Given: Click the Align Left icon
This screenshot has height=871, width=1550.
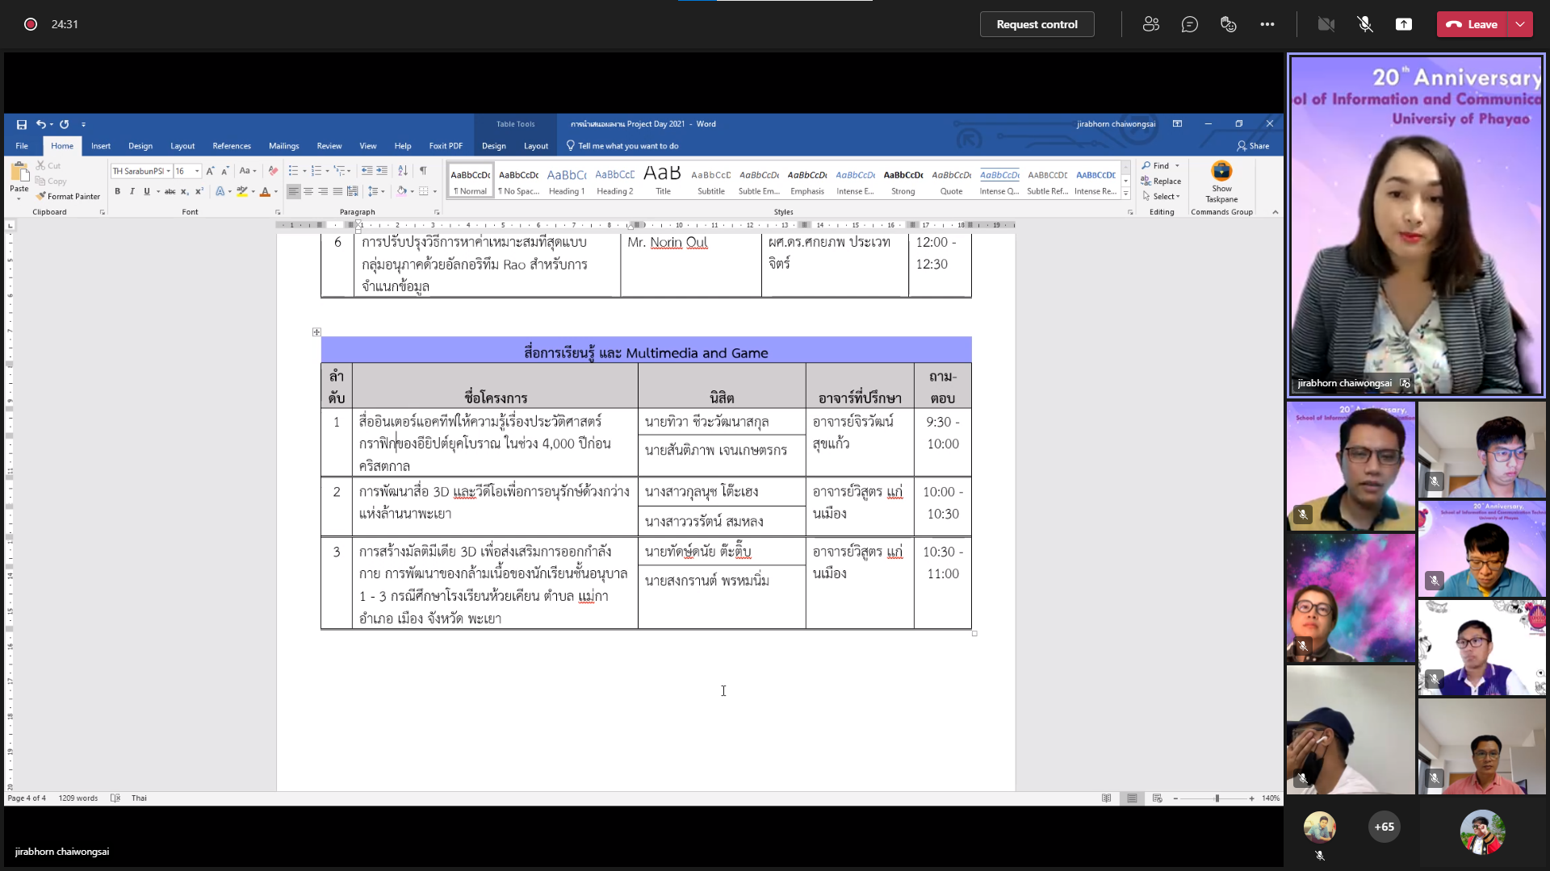Looking at the screenshot, I should 294,192.
